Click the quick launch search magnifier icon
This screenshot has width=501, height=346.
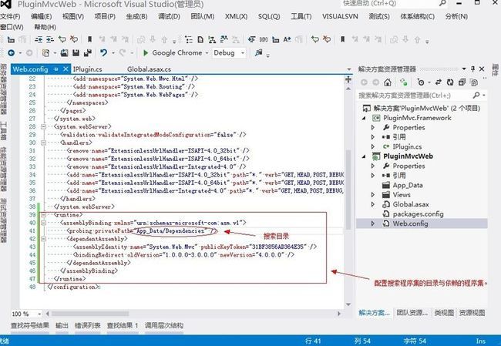point(442,3)
